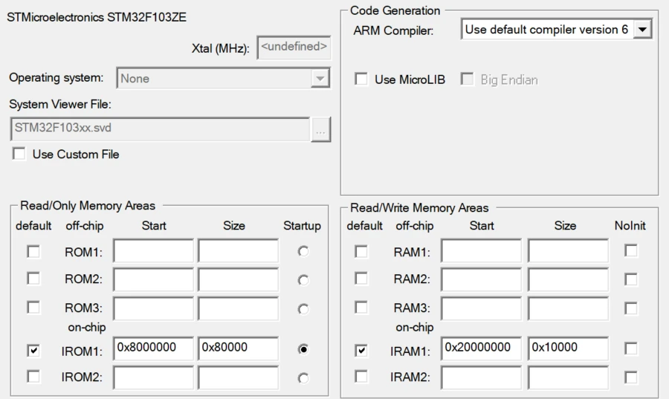This screenshot has width=669, height=399.
Task: Click the IROM2 Size field
Action: 238,377
